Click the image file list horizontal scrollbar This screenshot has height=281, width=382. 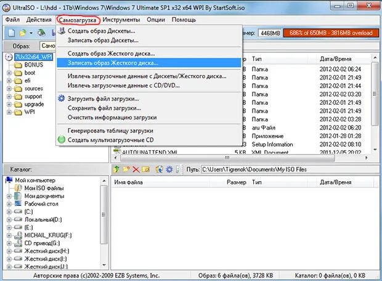coord(227,158)
